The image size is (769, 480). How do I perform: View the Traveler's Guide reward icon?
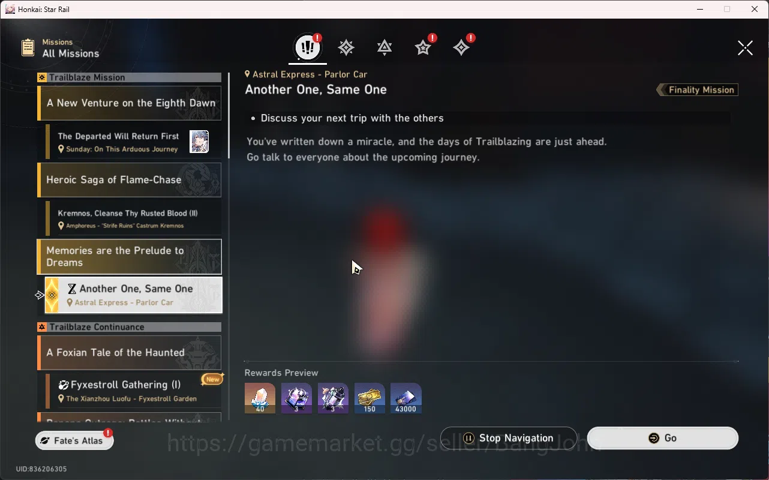click(296, 398)
